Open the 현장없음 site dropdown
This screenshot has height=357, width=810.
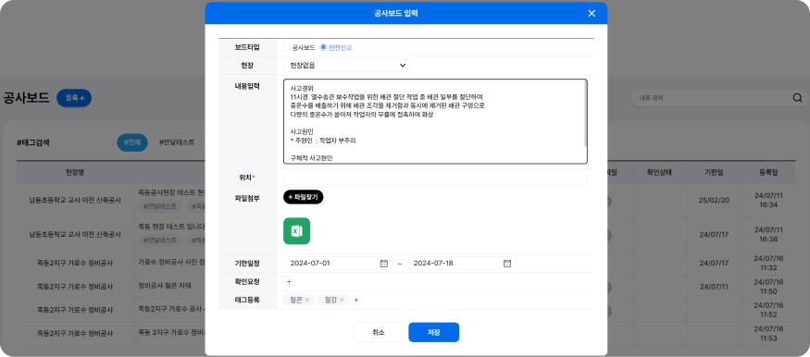(x=346, y=66)
